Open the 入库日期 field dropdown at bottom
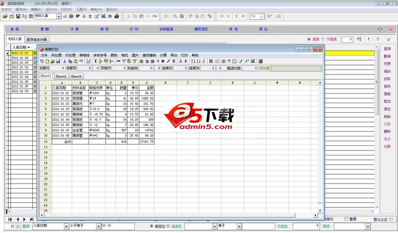The image size is (398, 233). click(x=66, y=226)
